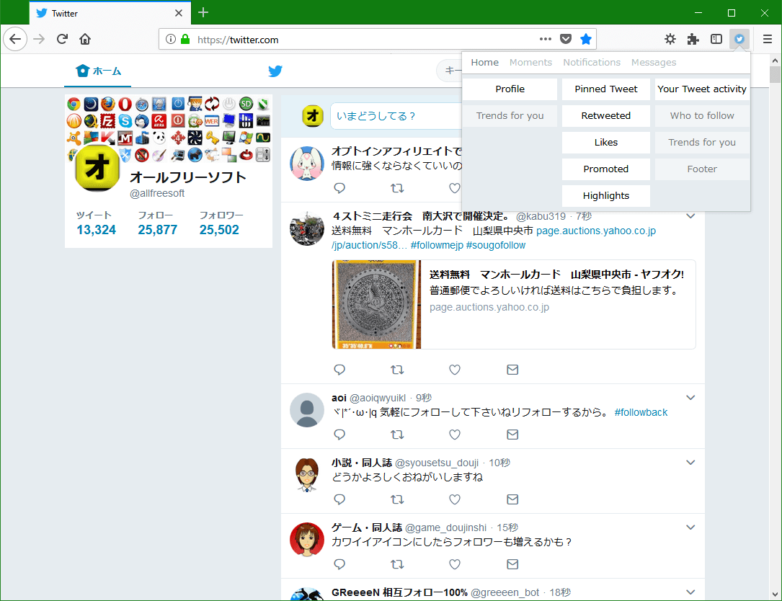Viewport: 782px width, 601px height.
Task: Toggle Promoted option in popup
Action: (x=606, y=169)
